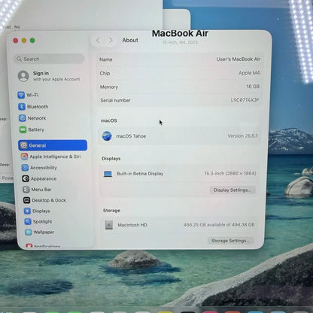Click the 16 GB memory value
Viewport: 313px width, 313px height.
[253, 87]
